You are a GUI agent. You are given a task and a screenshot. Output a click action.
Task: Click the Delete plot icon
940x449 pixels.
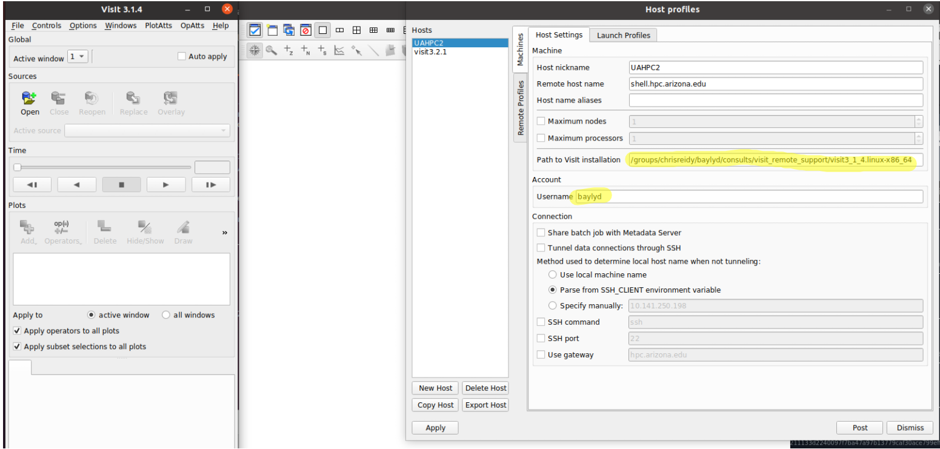105,227
